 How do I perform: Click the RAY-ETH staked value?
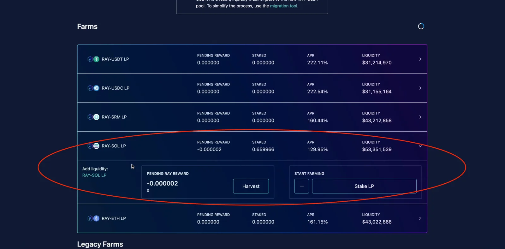tap(263, 222)
